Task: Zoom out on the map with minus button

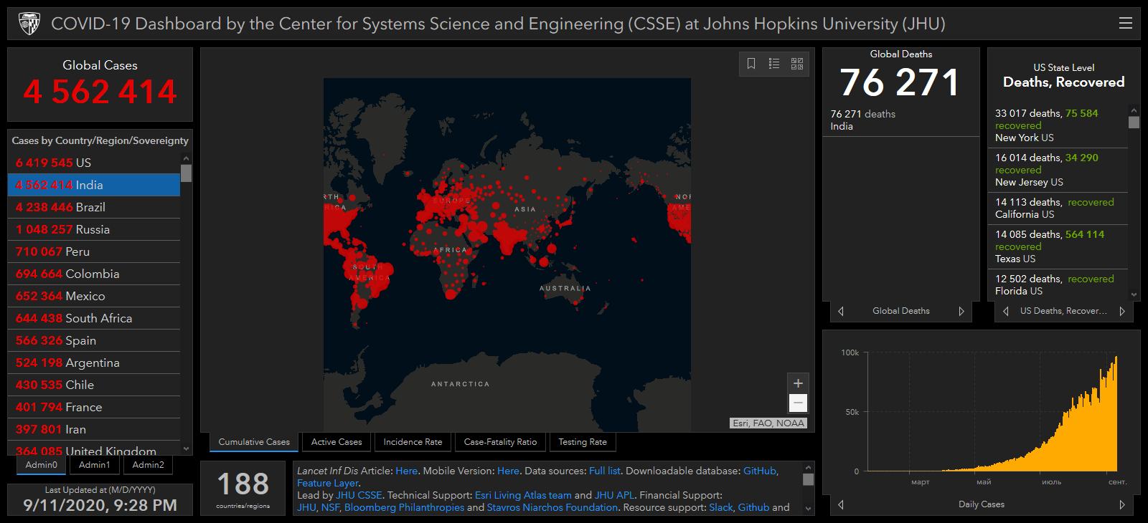Action: tap(798, 403)
